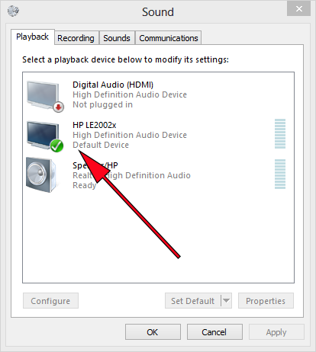This screenshot has height=352, width=316.
Task: Cancel the Sound dialog
Action: tap(214, 332)
